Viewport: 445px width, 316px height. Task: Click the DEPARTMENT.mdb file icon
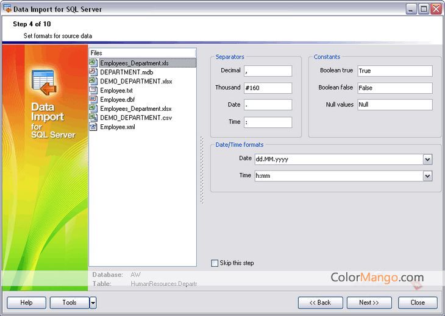[x=93, y=72]
